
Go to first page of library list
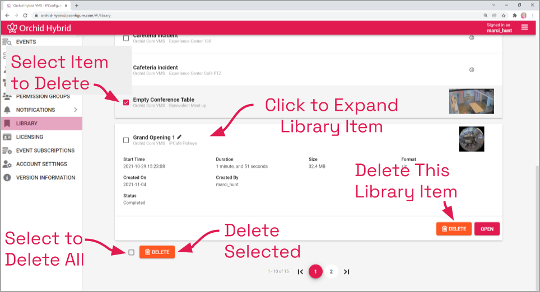click(x=300, y=272)
